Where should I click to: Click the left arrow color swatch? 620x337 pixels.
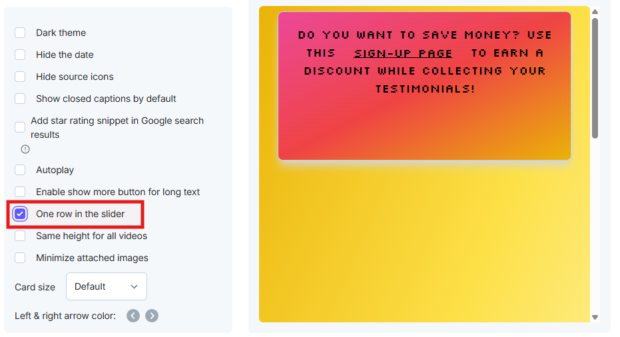coord(133,316)
